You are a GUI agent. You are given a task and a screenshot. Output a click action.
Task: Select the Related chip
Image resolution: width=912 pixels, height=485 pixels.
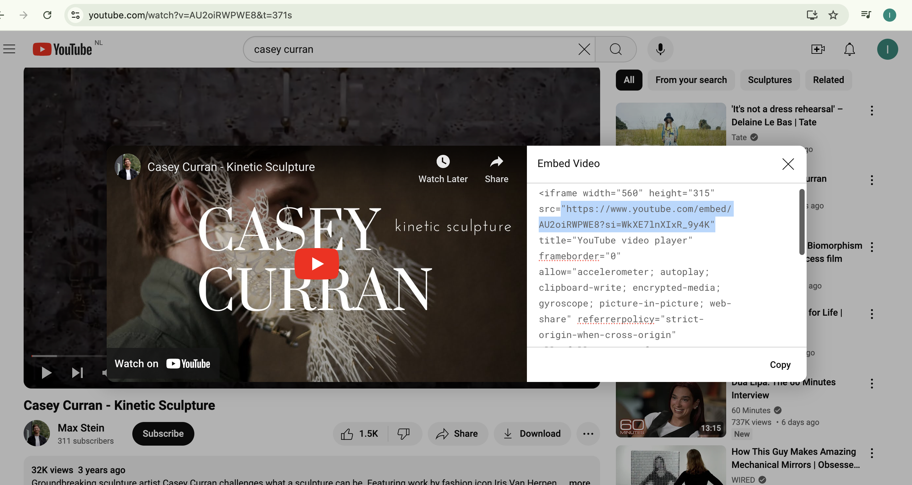tap(828, 80)
